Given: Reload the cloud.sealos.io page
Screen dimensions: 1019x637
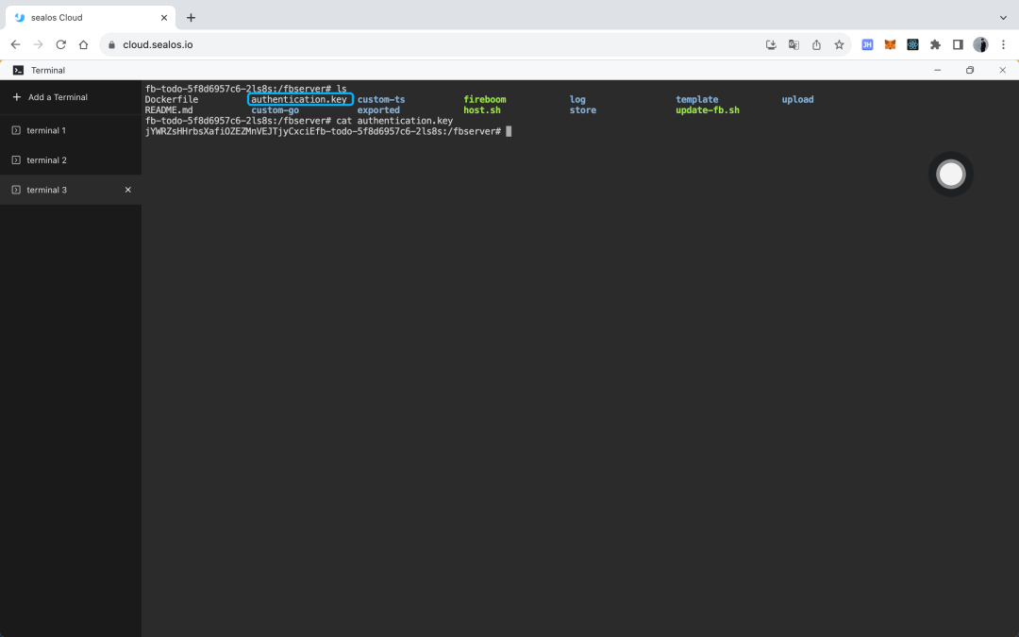Looking at the screenshot, I should point(61,45).
